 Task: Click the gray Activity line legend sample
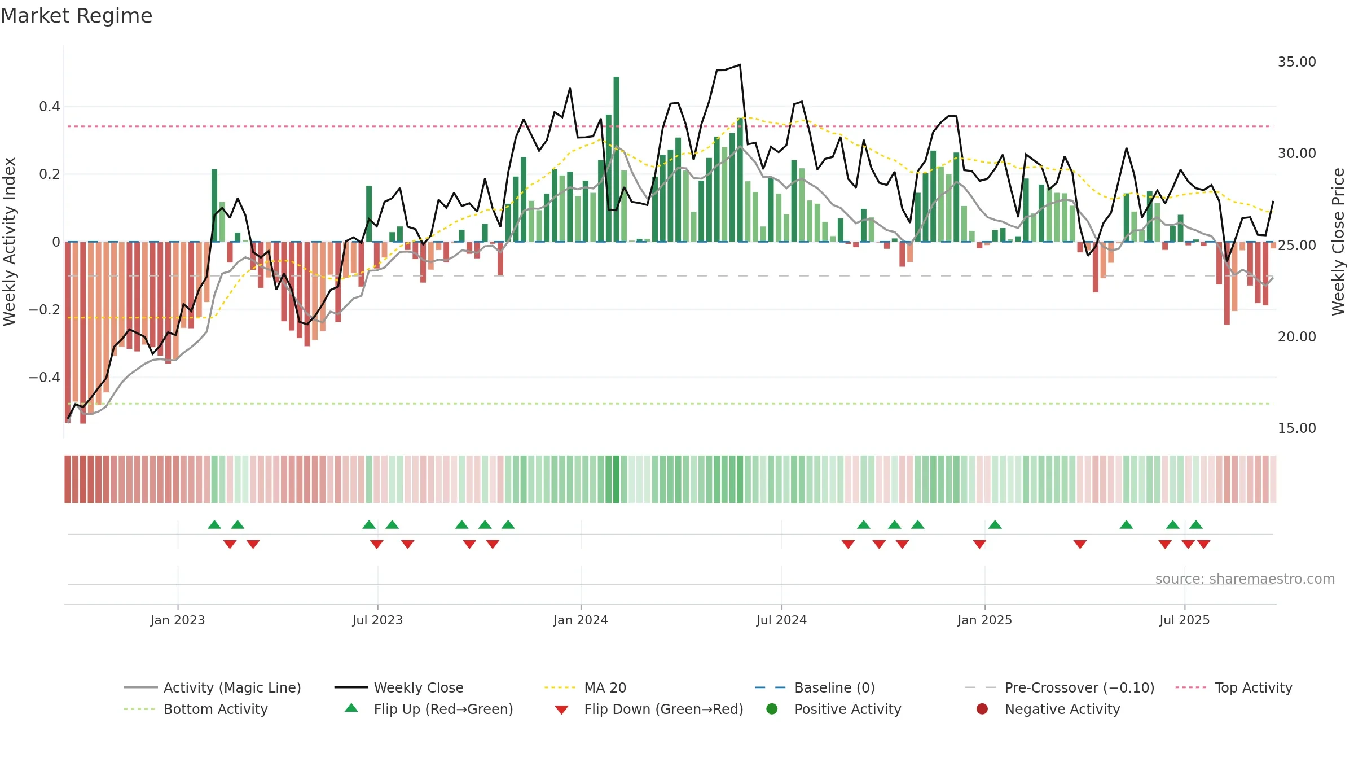coord(141,687)
